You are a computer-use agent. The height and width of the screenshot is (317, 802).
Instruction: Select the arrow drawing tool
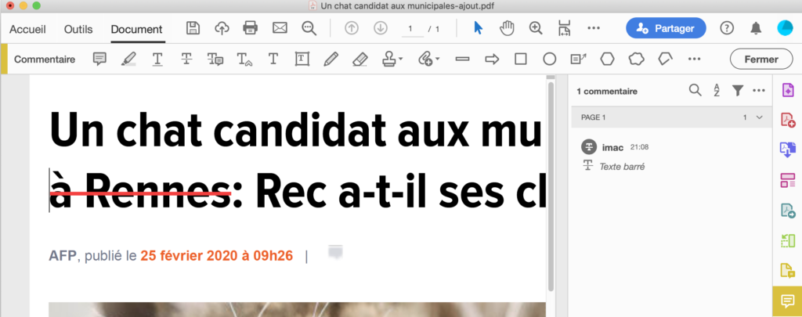[x=492, y=59]
